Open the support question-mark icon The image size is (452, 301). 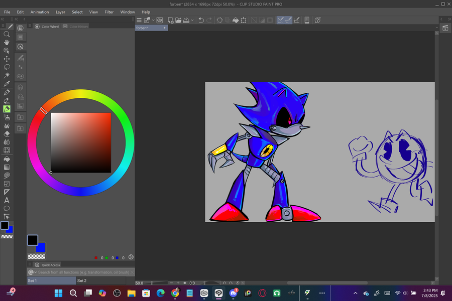tap(317, 20)
